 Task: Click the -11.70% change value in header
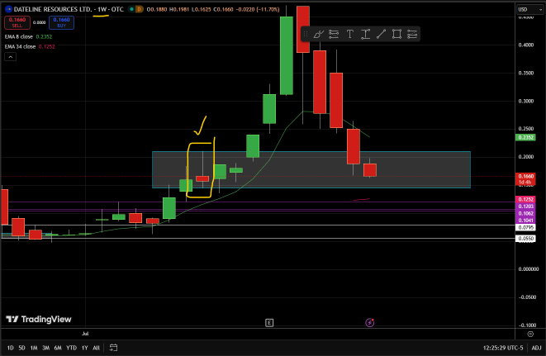268,9
